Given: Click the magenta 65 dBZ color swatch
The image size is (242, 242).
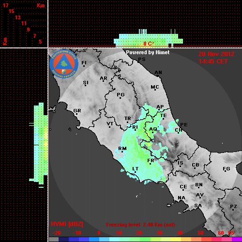Looking at the screenshot, I should (x=237, y=239).
